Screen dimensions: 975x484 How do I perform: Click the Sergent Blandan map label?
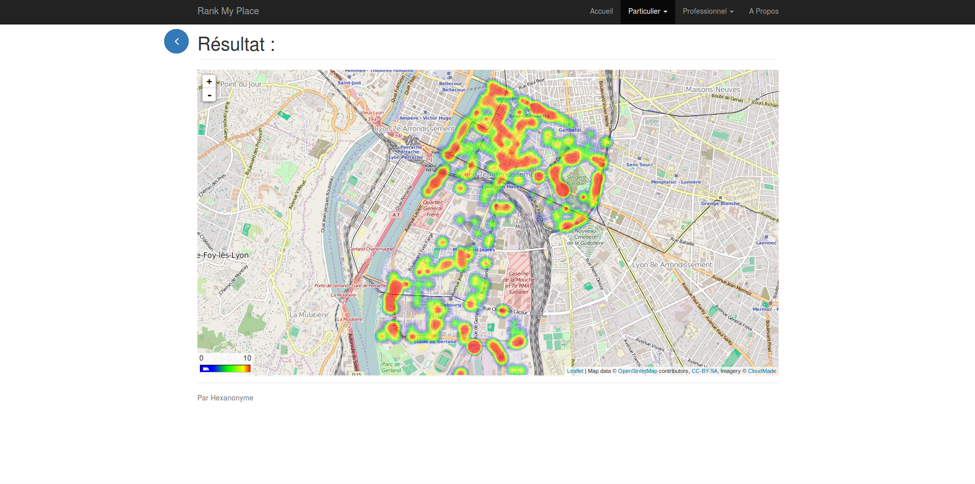click(577, 180)
